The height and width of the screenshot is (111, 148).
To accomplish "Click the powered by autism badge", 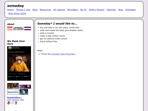I will (x=18, y=29).
